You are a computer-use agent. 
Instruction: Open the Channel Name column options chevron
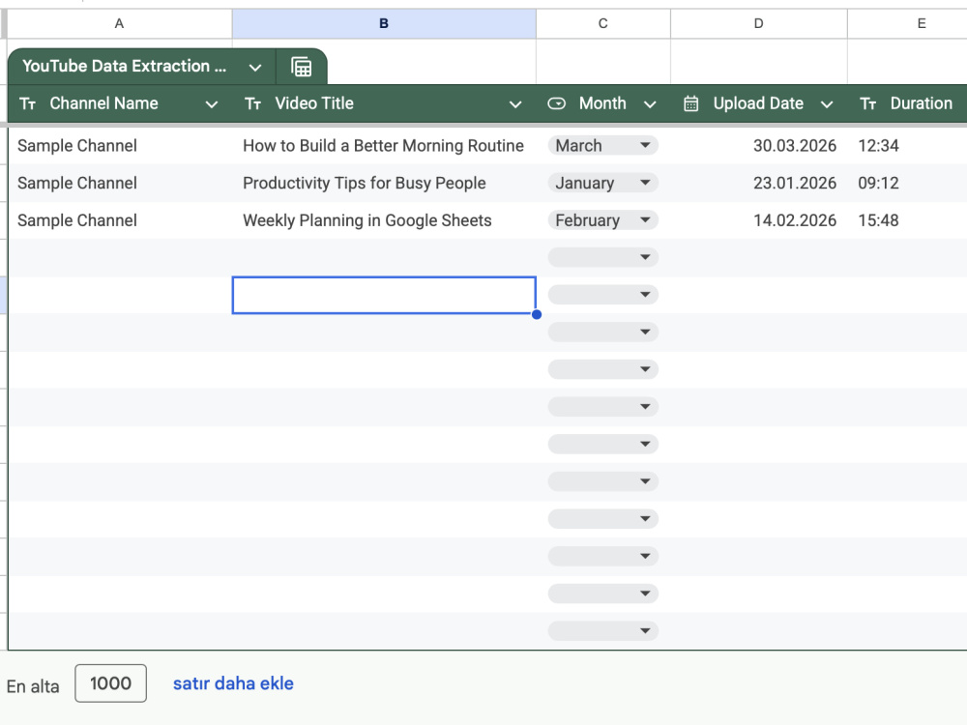(212, 104)
